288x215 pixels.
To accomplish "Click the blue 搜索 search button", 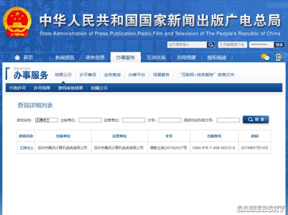I will coord(256,120).
